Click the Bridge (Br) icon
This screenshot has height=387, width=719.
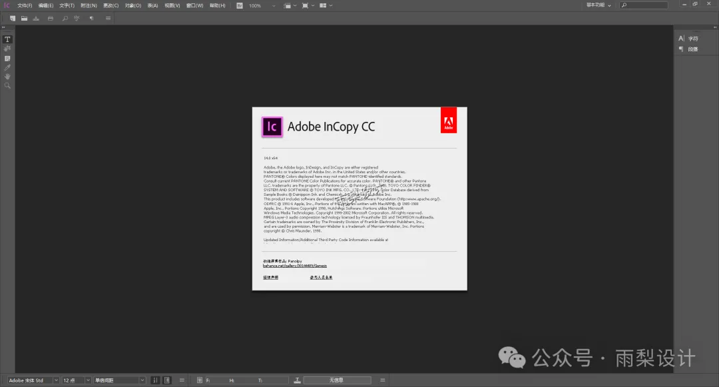click(240, 5)
